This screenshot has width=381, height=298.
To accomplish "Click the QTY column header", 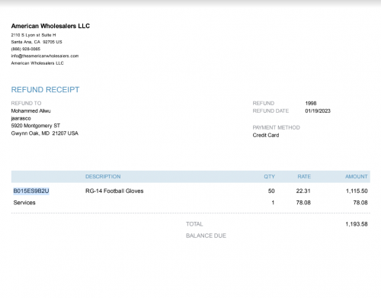I will point(269,177).
